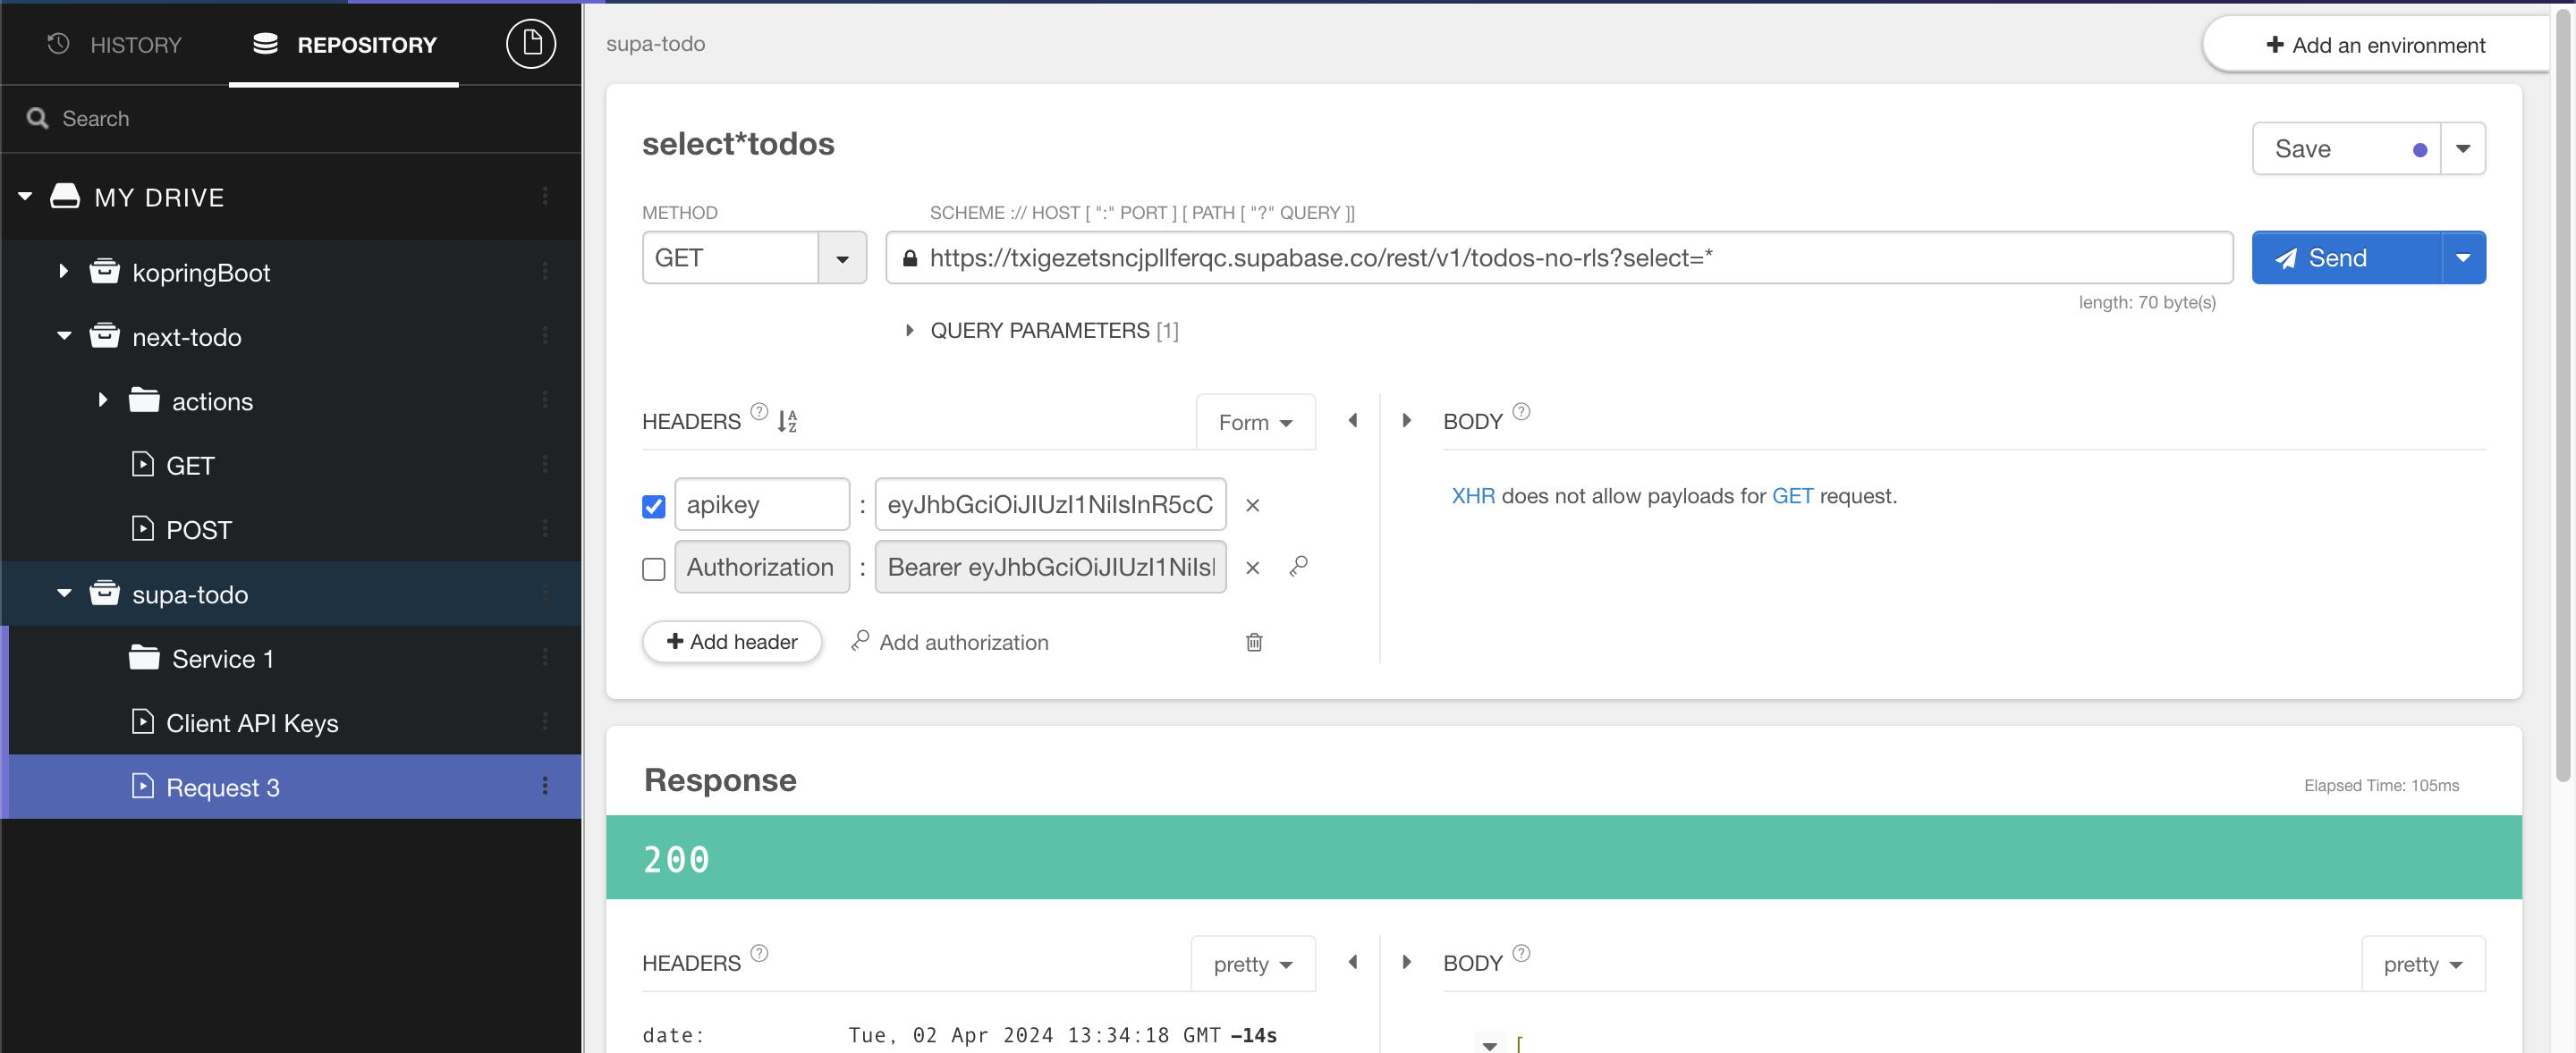Open Request 3 options menu dots

tap(545, 787)
